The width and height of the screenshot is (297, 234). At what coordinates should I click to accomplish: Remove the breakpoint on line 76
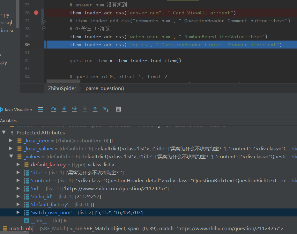coord(36,13)
